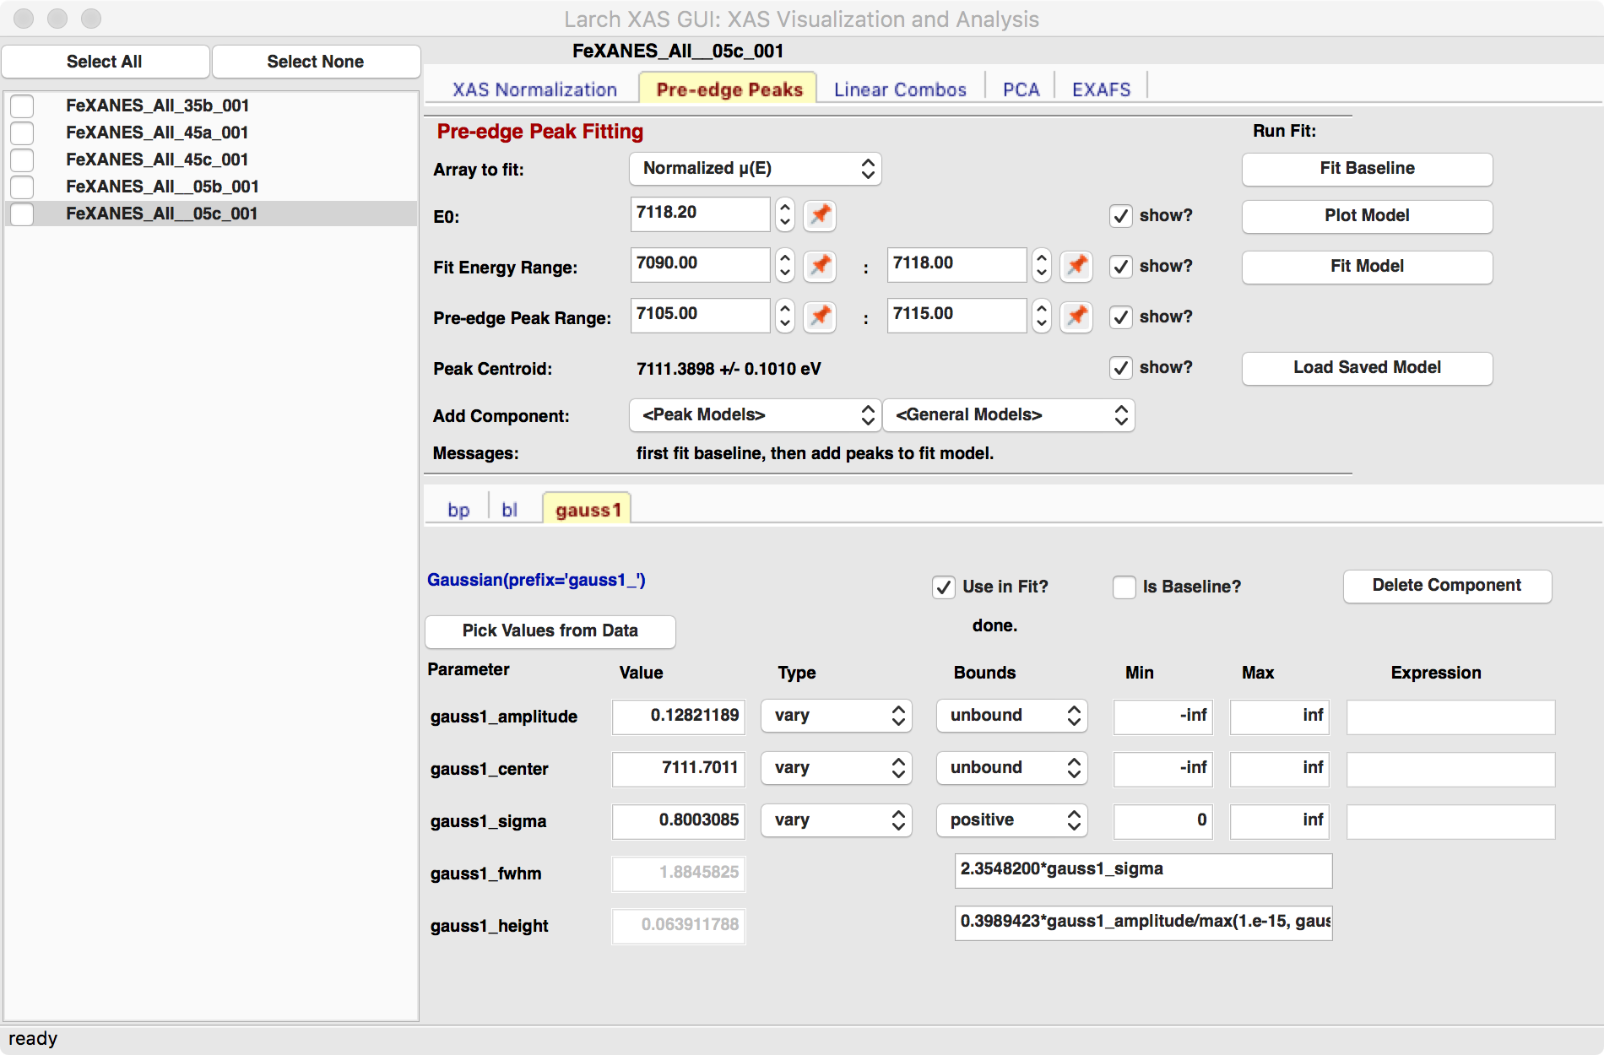This screenshot has width=1604, height=1055.
Task: Open the Array to fit dropdown
Action: tap(755, 169)
